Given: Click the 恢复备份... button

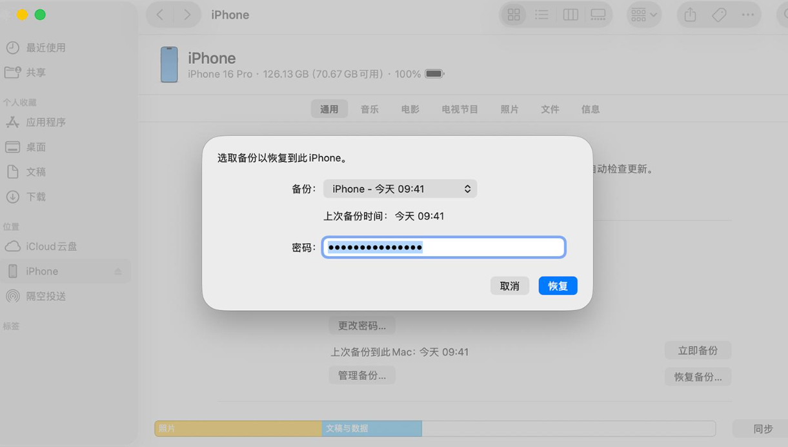Looking at the screenshot, I should pos(698,377).
